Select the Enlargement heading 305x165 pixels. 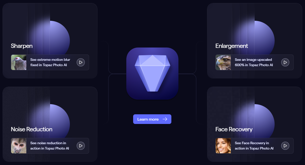coord(232,46)
